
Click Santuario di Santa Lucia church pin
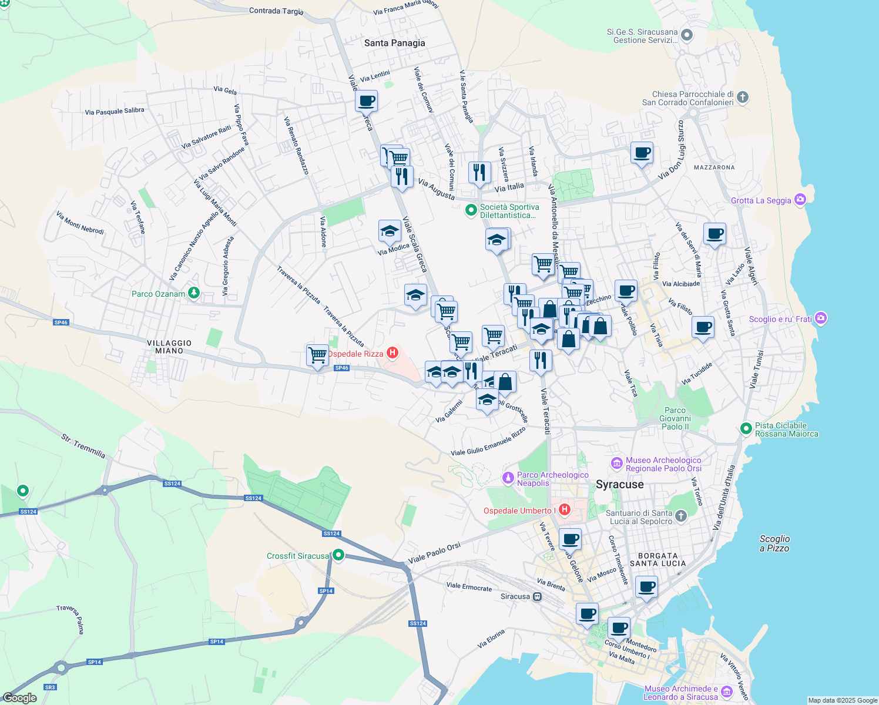pyautogui.click(x=680, y=516)
